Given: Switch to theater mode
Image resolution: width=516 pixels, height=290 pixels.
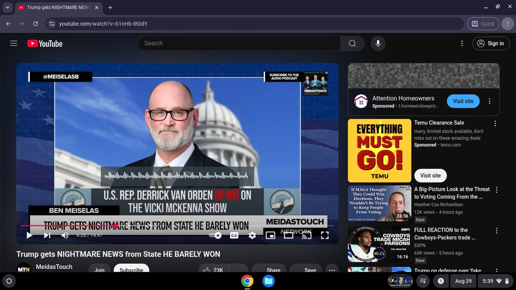Looking at the screenshot, I should tap(288, 235).
